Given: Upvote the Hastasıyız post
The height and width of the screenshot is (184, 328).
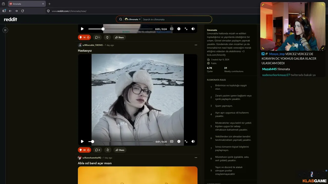Looking at the screenshot, I should pyautogui.click(x=81, y=150).
